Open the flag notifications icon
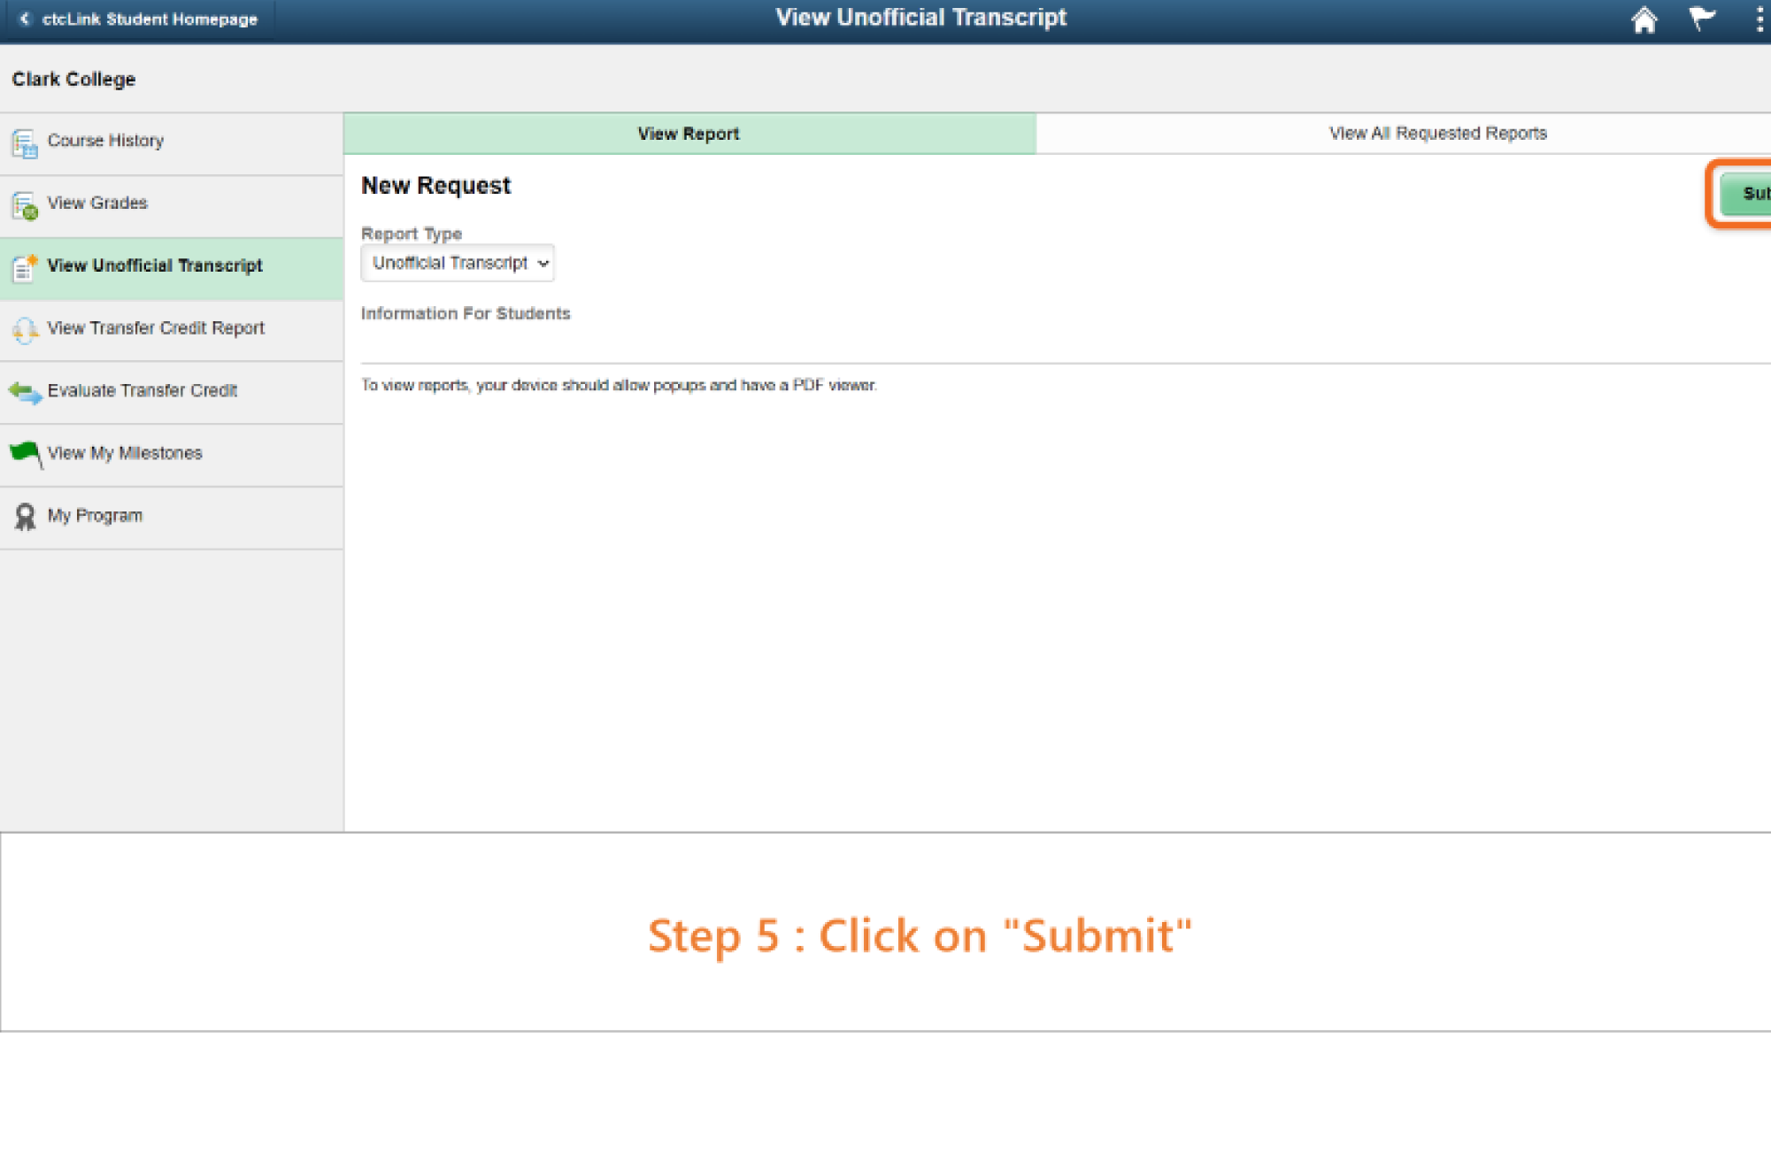 coord(1701,19)
